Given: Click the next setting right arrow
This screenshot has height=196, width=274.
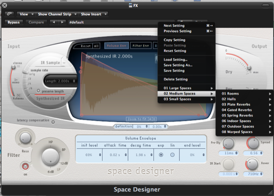Looking at the screenshot, I should coord(62,22).
